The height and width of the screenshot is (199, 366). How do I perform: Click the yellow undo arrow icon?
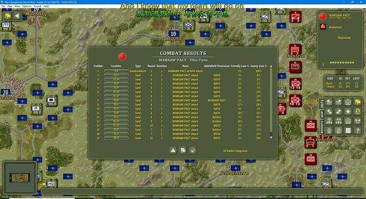click(358, 111)
